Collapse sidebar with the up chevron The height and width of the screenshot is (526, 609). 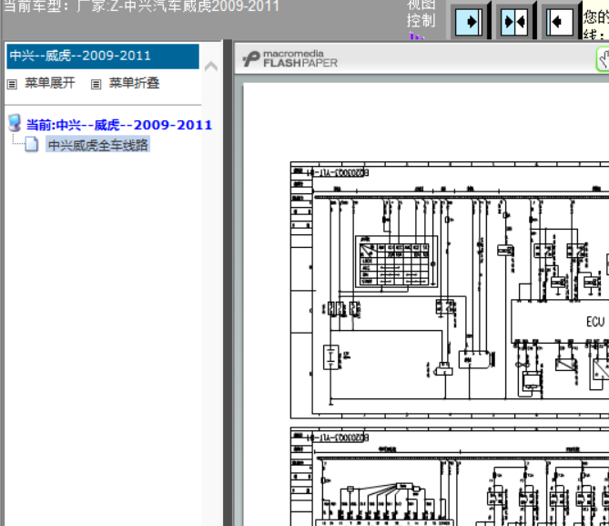click(211, 67)
